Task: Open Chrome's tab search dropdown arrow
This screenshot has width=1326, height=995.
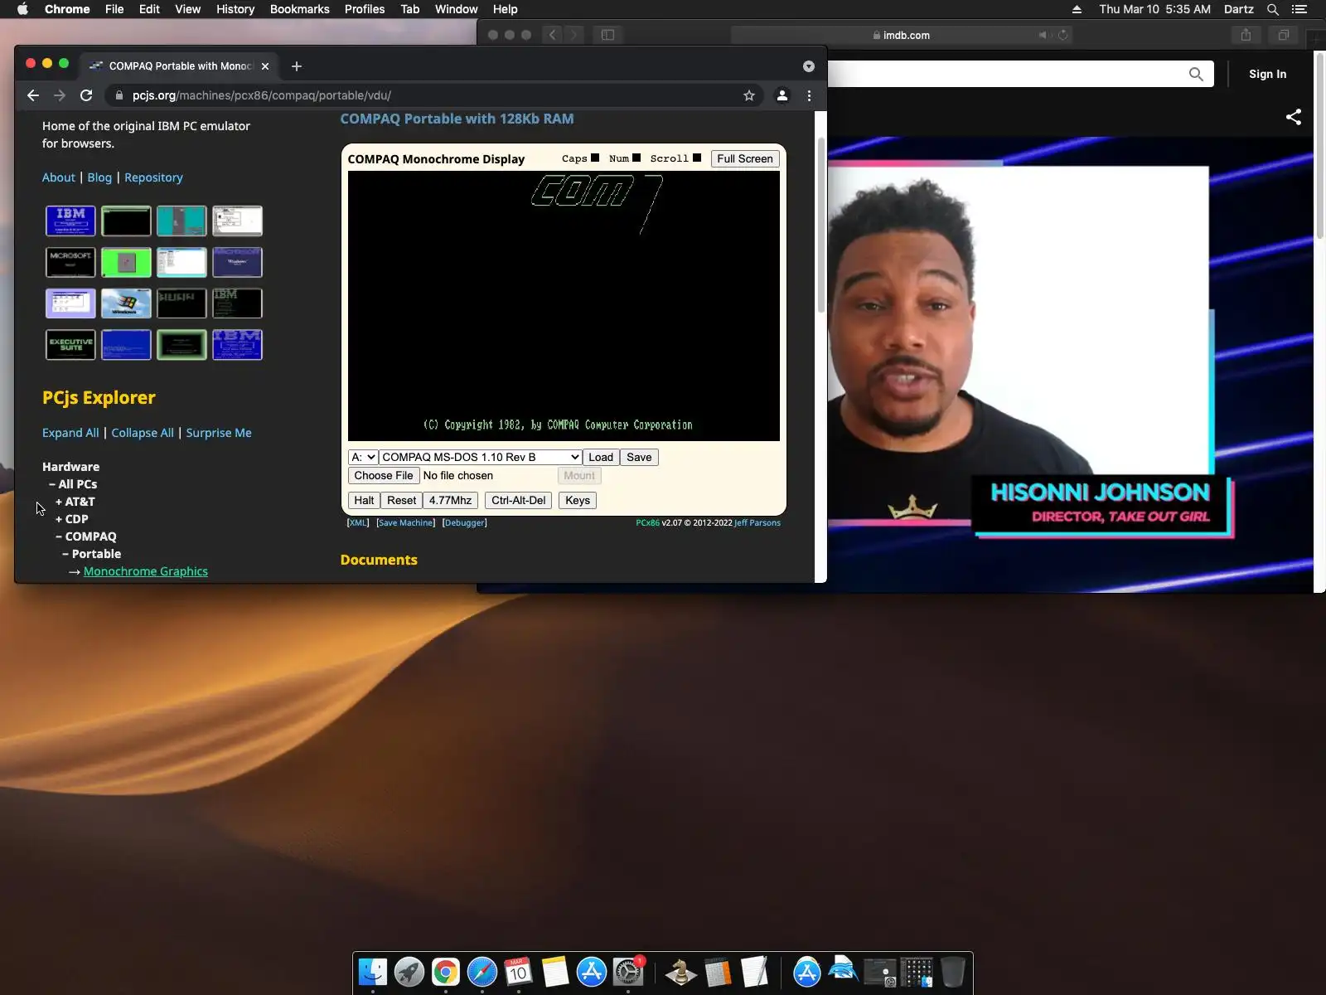Action: pyautogui.click(x=809, y=66)
